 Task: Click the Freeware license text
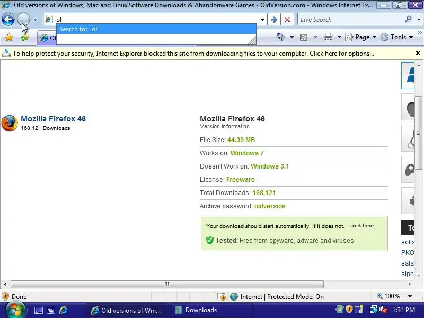241,180
